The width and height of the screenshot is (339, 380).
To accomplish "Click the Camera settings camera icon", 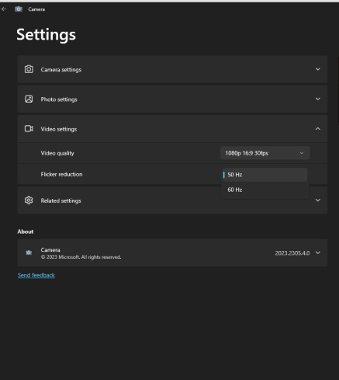I will 29,69.
